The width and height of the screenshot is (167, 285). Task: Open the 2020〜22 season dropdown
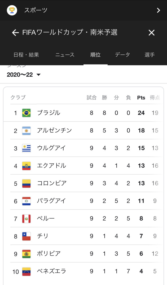[x=24, y=75]
